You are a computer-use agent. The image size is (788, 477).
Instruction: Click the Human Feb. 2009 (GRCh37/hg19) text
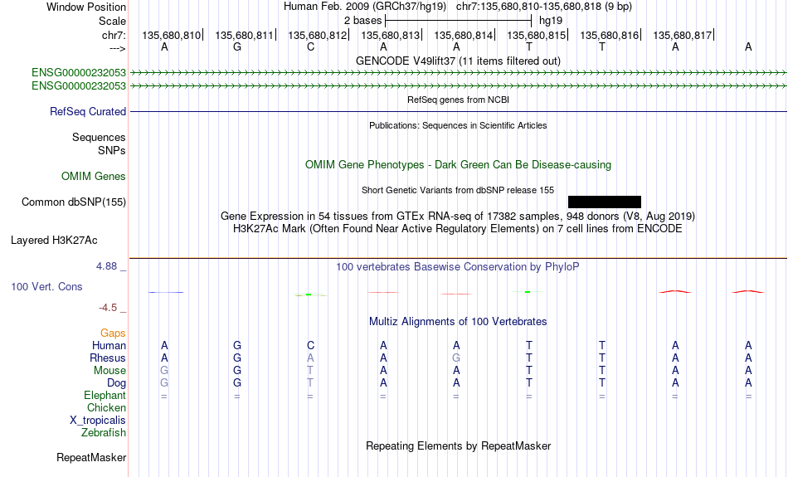pyautogui.click(x=365, y=7)
